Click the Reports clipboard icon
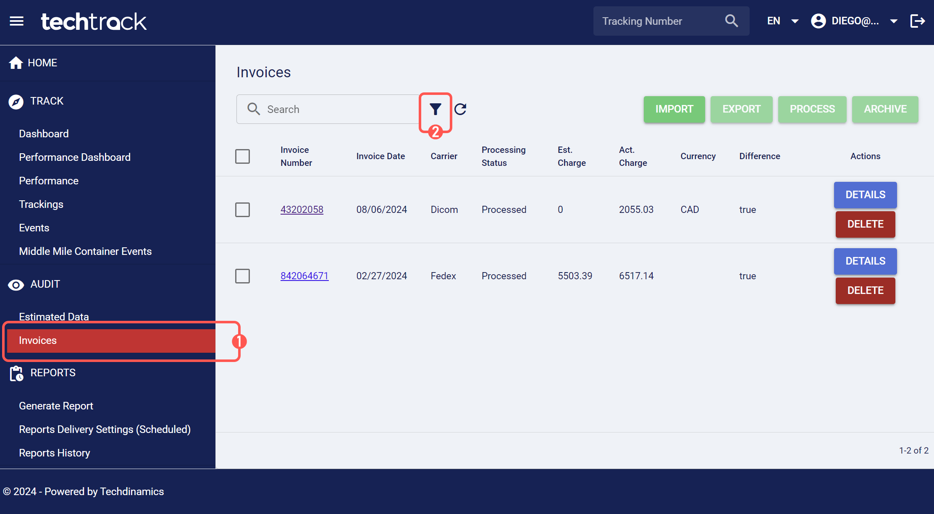The height and width of the screenshot is (514, 934). click(16, 373)
